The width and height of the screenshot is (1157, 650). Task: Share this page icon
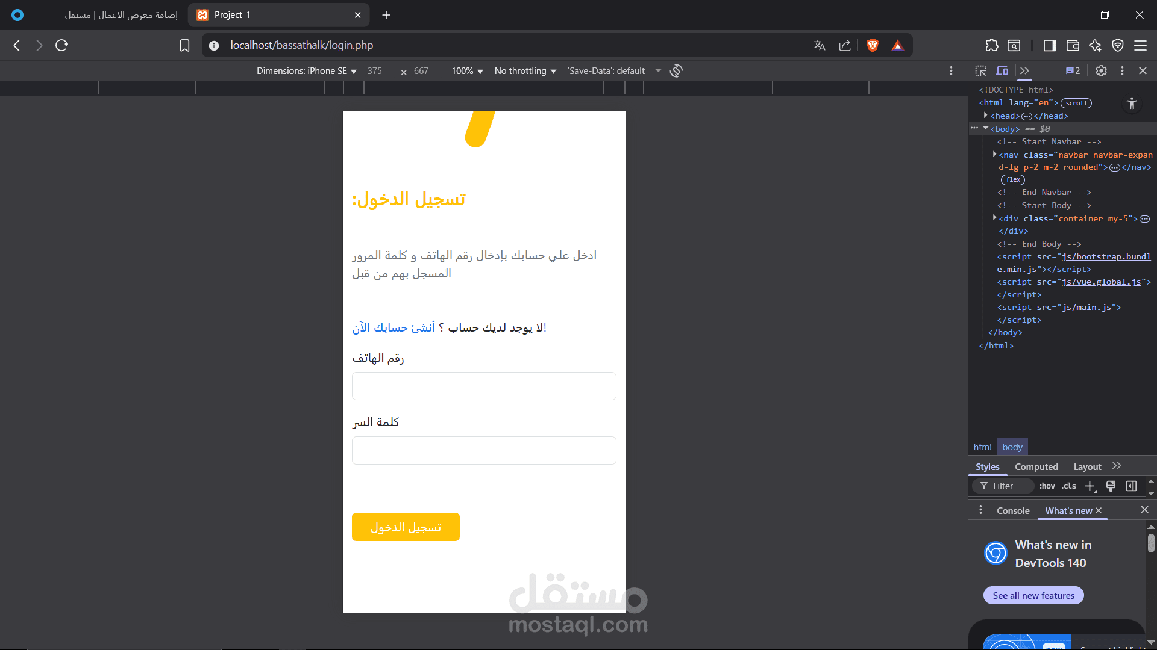845,45
